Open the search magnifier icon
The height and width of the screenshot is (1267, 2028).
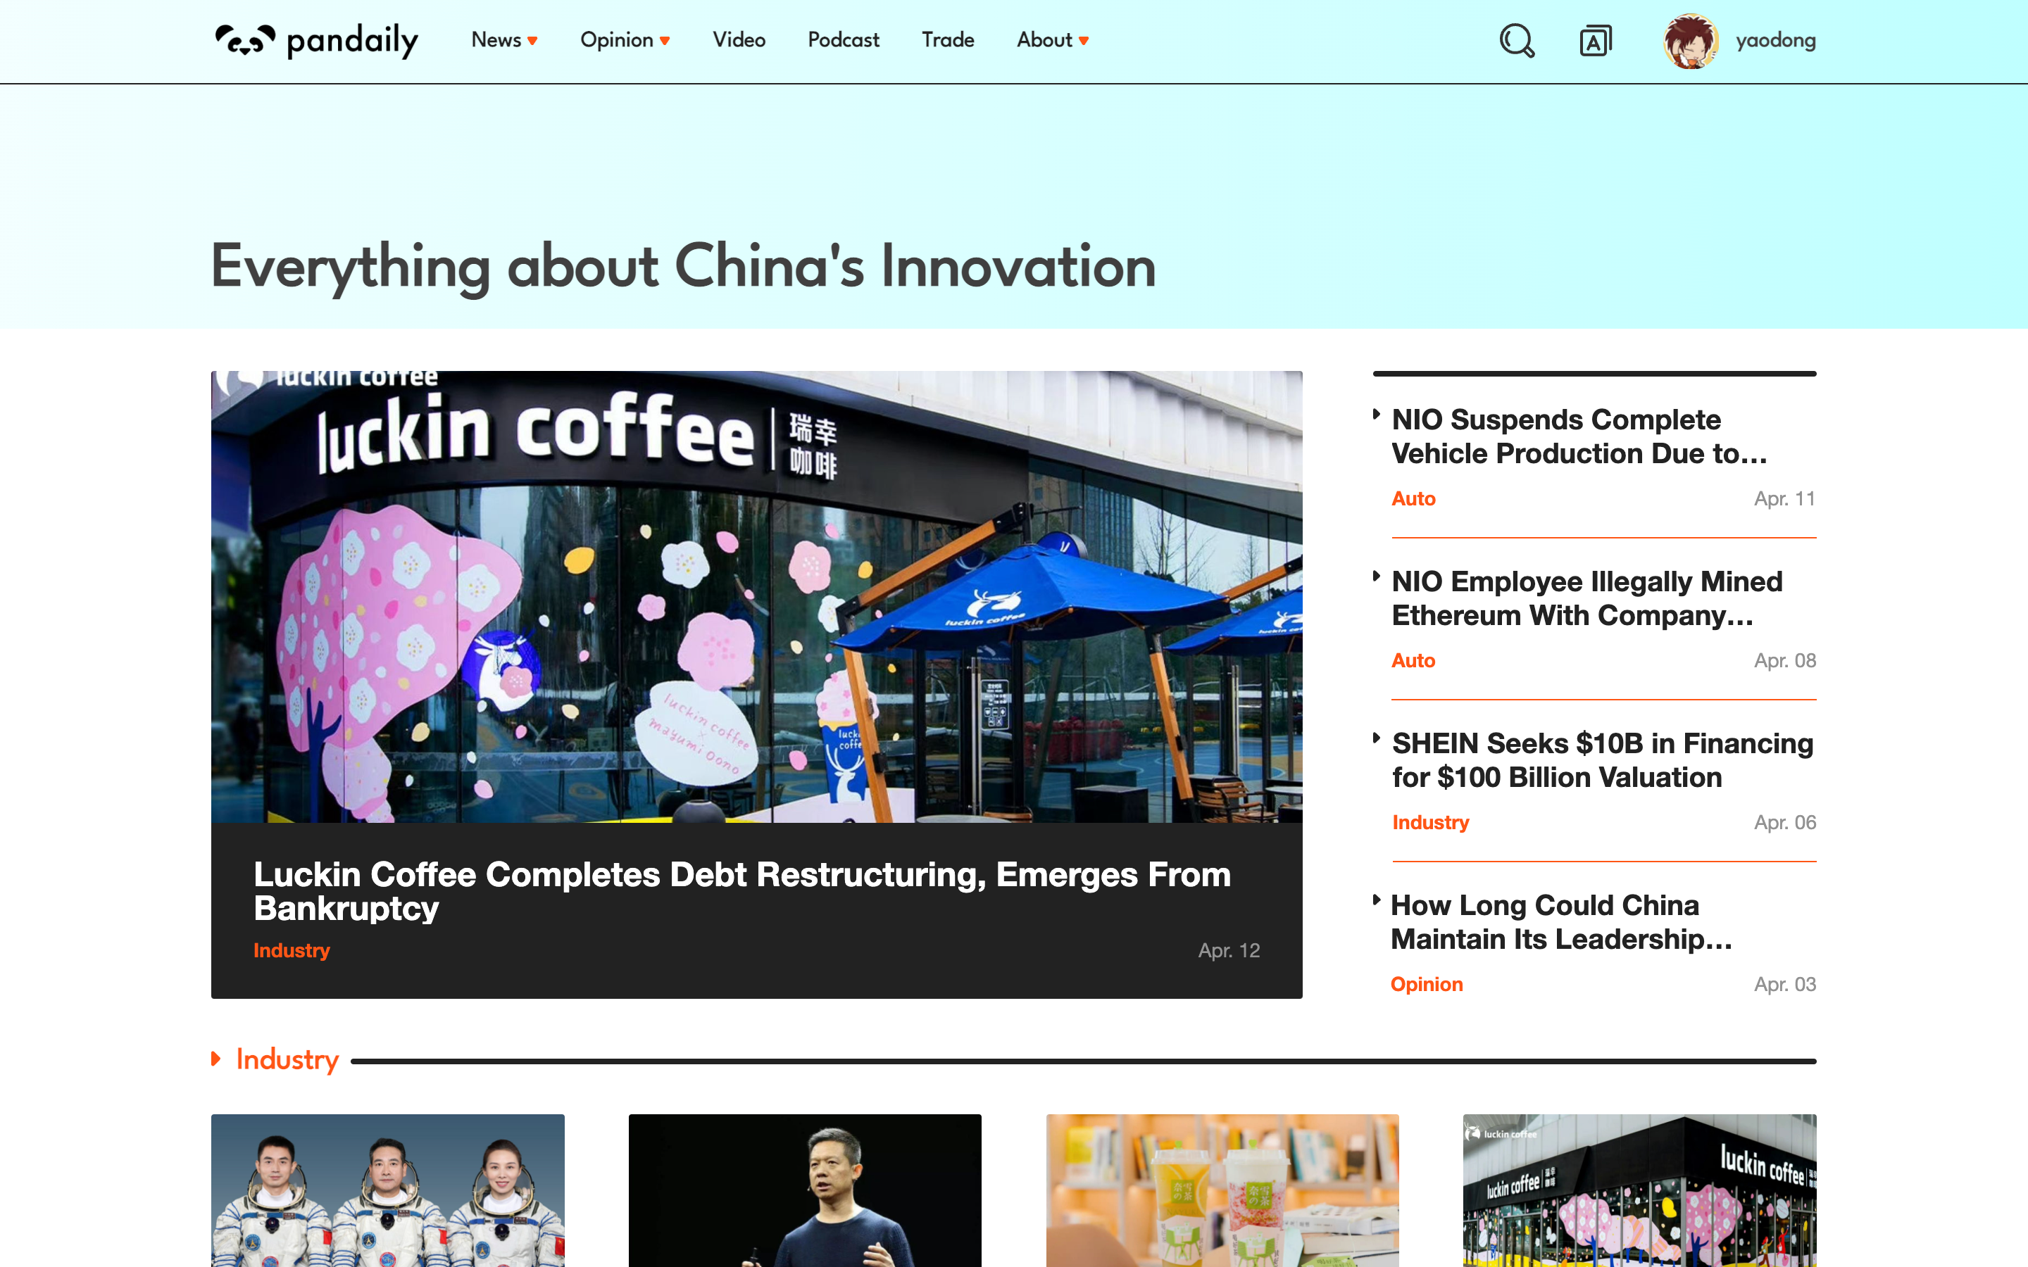(x=1517, y=40)
